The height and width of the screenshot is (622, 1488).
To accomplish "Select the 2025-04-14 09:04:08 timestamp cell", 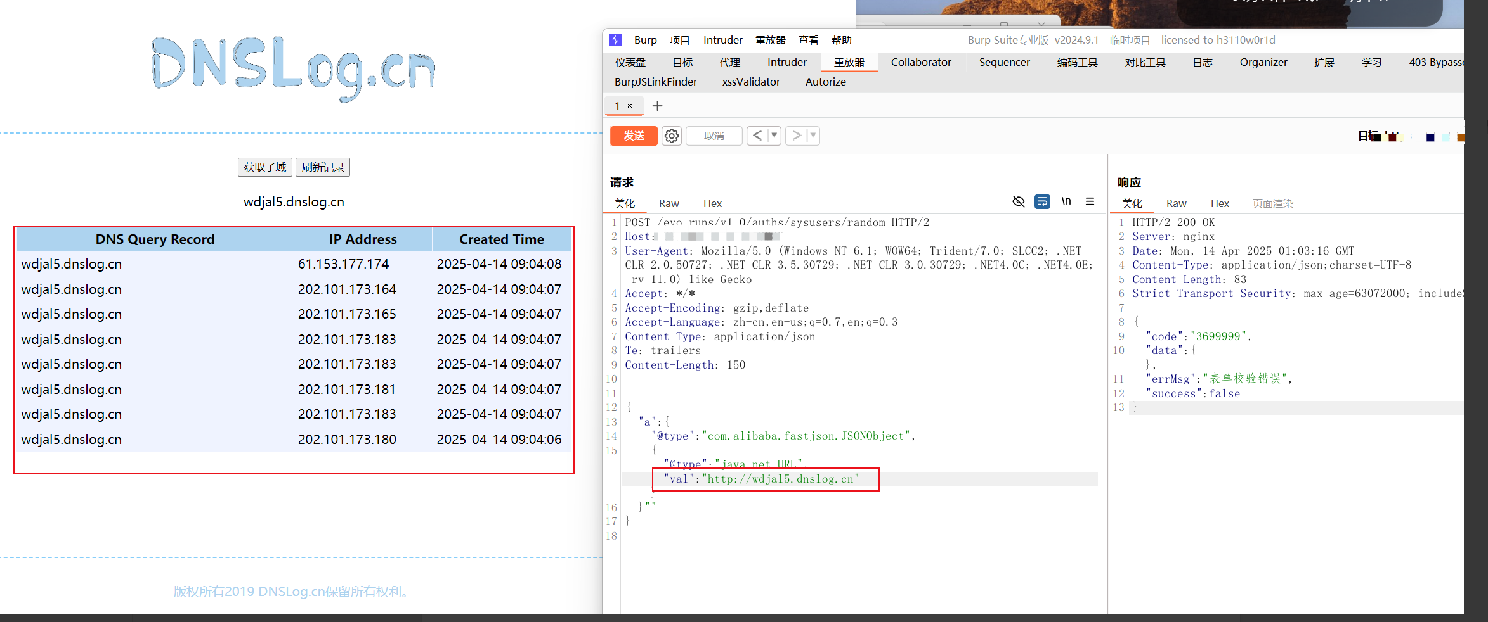I will point(502,264).
